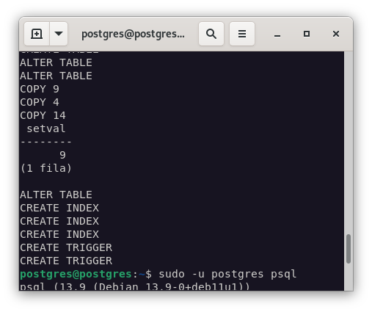Image resolution: width=372 pixels, height=312 pixels.
Task: Open the terminal search tool
Action: coord(211,34)
